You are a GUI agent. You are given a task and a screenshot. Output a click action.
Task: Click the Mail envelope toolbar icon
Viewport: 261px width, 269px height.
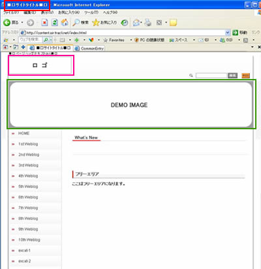(x=136, y=22)
